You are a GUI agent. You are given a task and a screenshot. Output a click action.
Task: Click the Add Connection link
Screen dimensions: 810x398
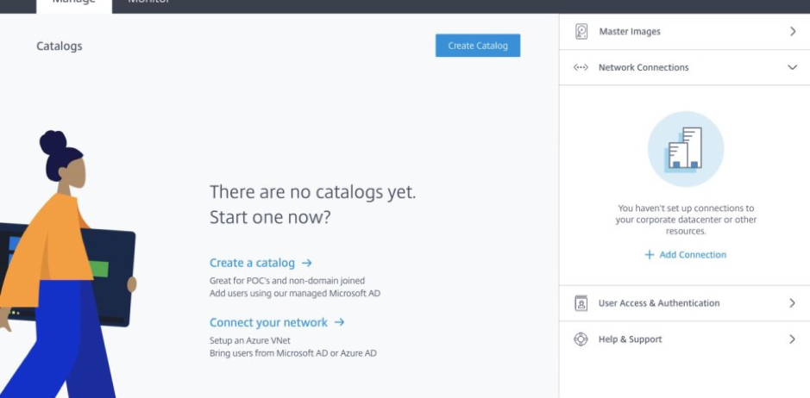tap(693, 254)
